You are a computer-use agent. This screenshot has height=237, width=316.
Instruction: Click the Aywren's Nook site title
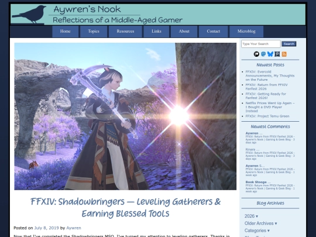tap(87, 9)
